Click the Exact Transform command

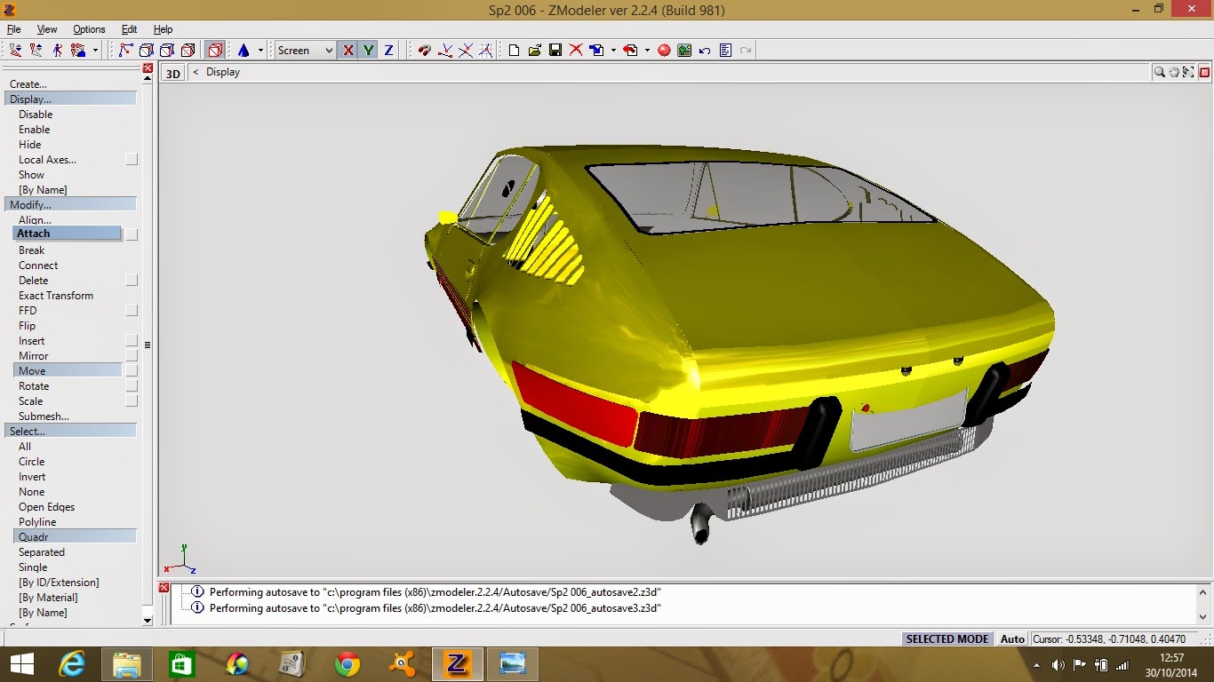pos(56,296)
